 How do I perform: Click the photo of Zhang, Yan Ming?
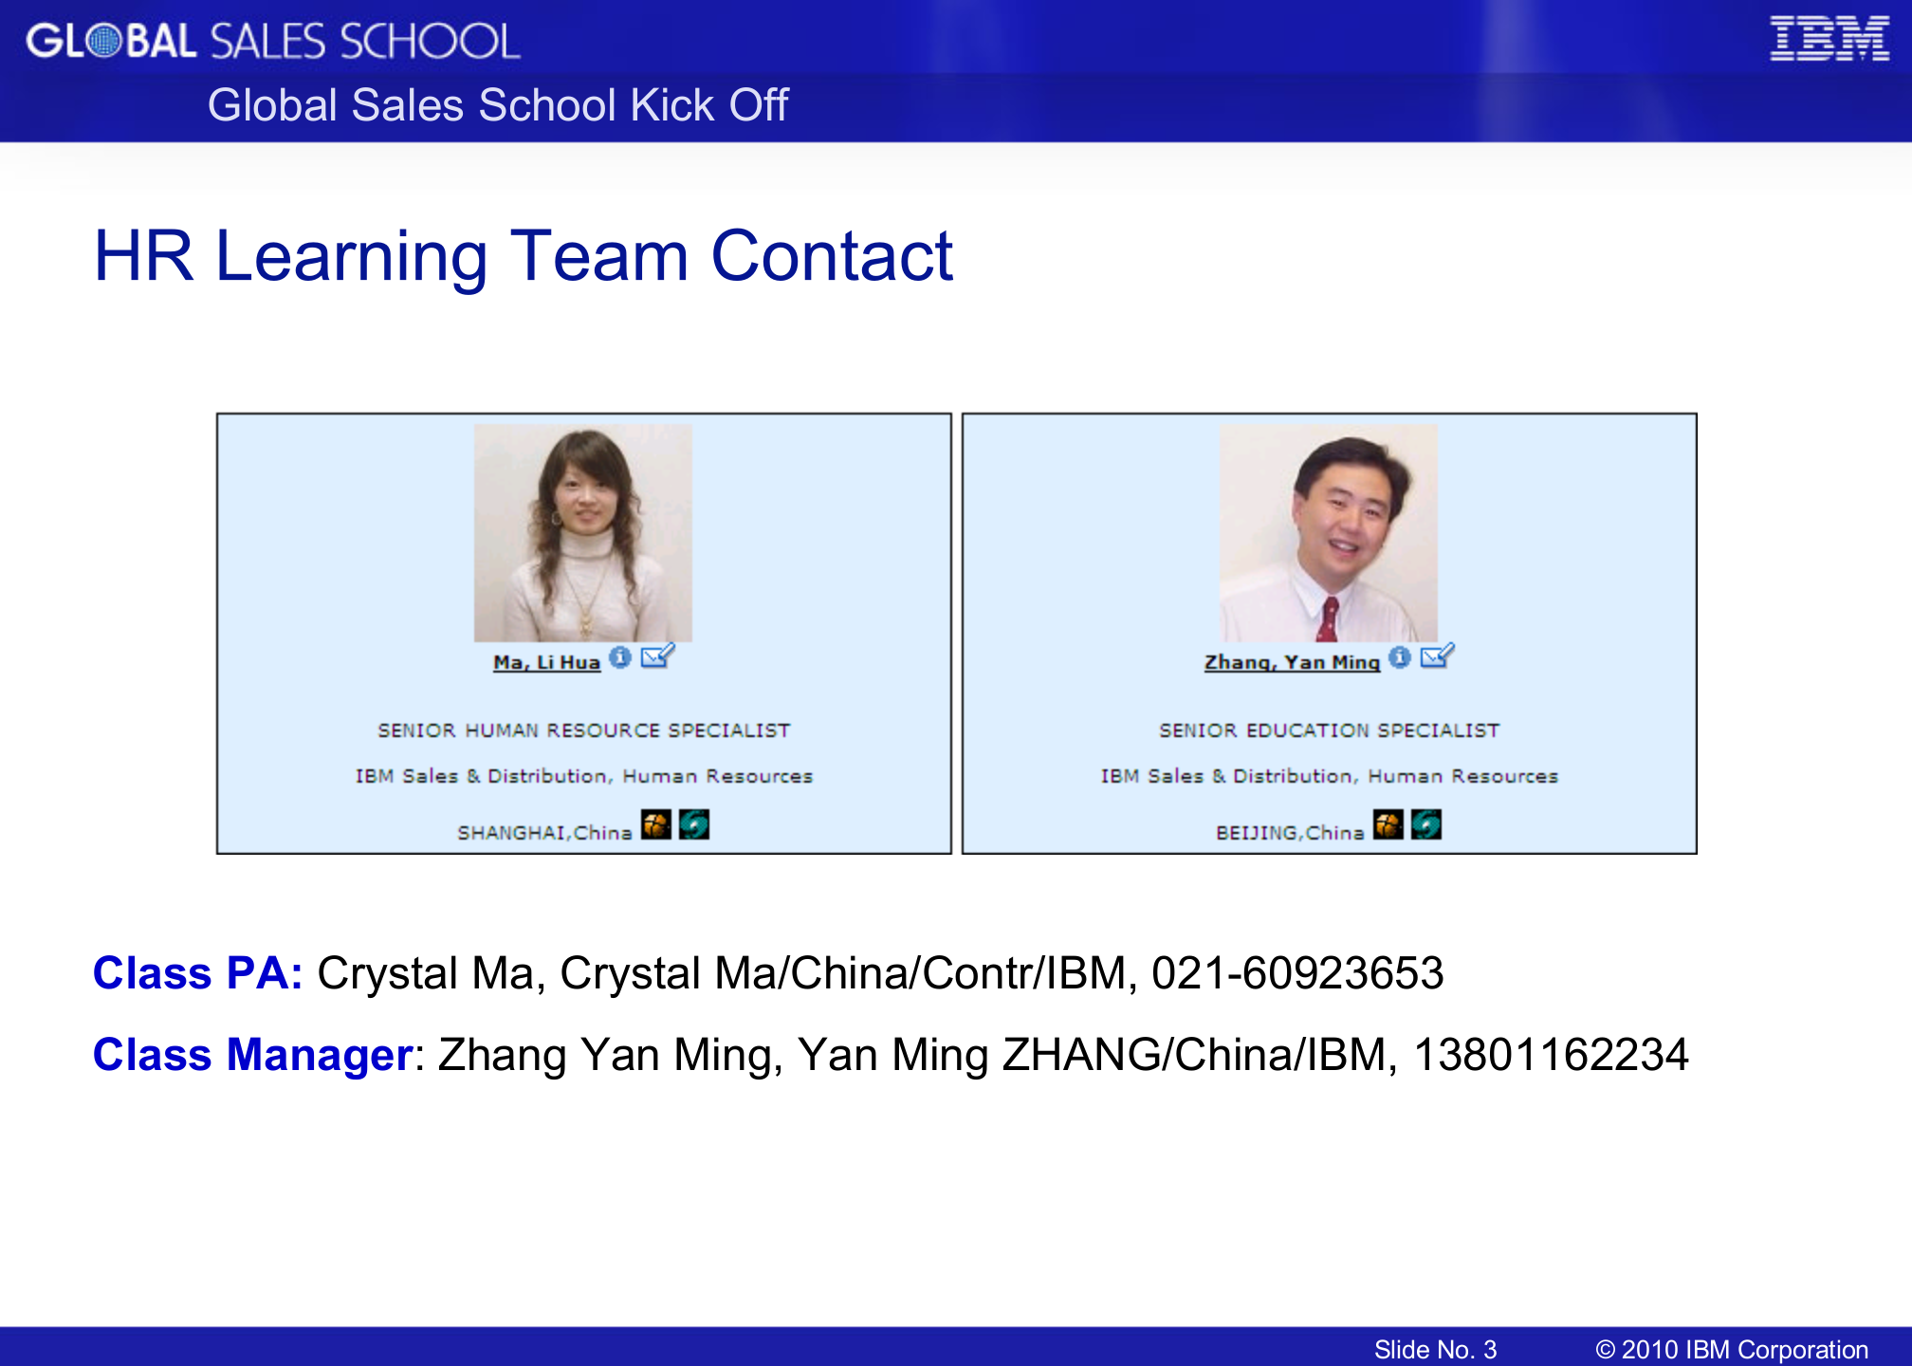click(1329, 531)
